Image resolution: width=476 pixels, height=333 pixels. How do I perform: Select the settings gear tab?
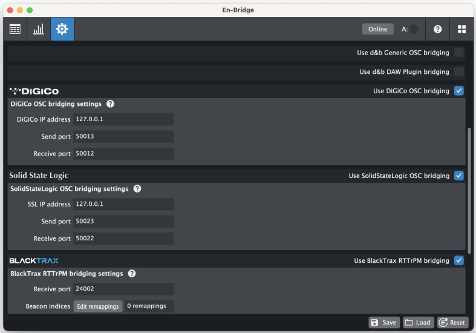62,29
